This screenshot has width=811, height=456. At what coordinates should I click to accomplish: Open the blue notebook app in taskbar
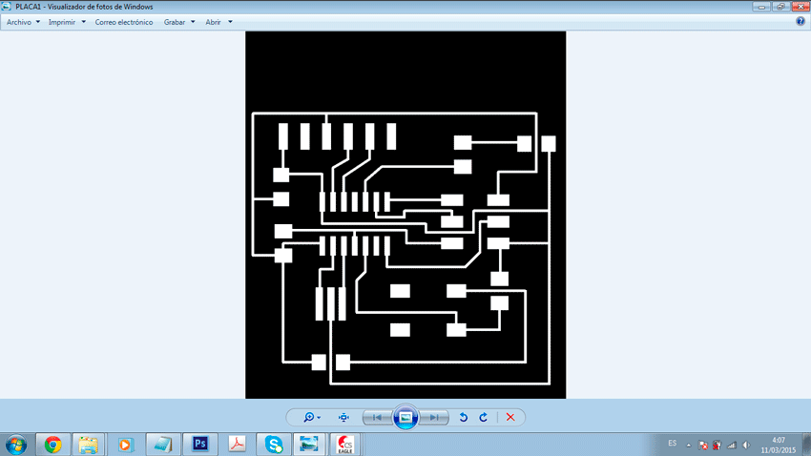pos(163,445)
